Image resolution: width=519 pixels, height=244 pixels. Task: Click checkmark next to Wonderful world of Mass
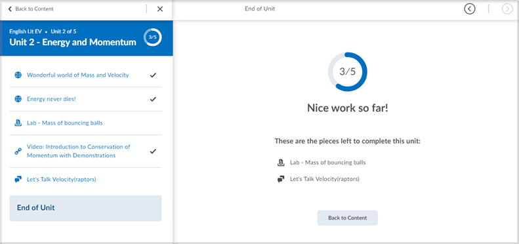[153, 75]
